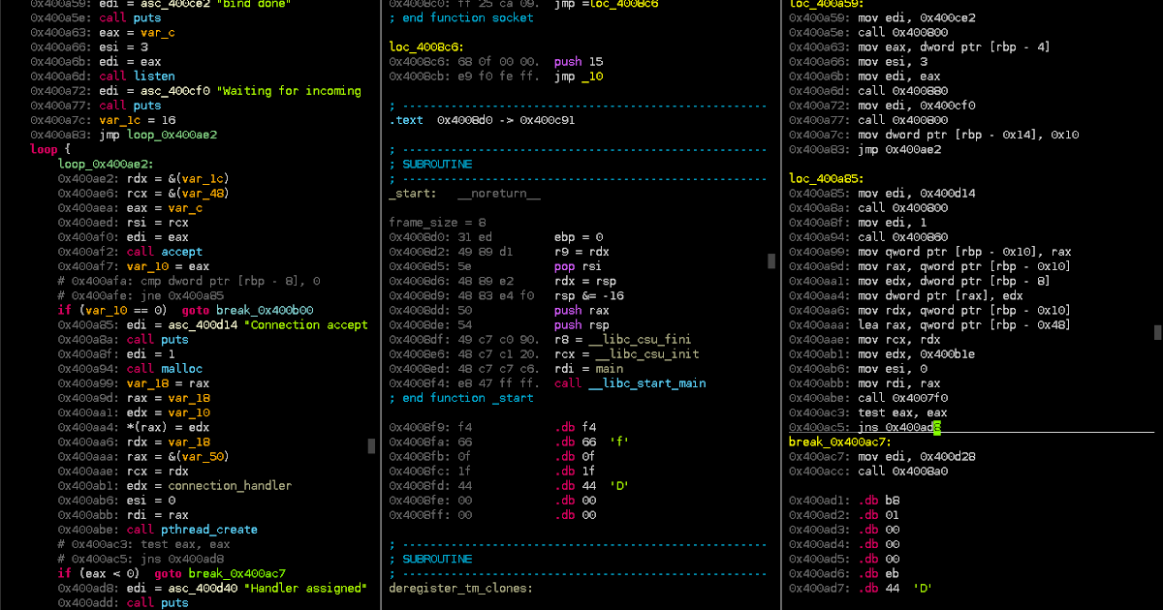
Task: Click the __libc_csu_fini symbol
Action: [641, 340]
